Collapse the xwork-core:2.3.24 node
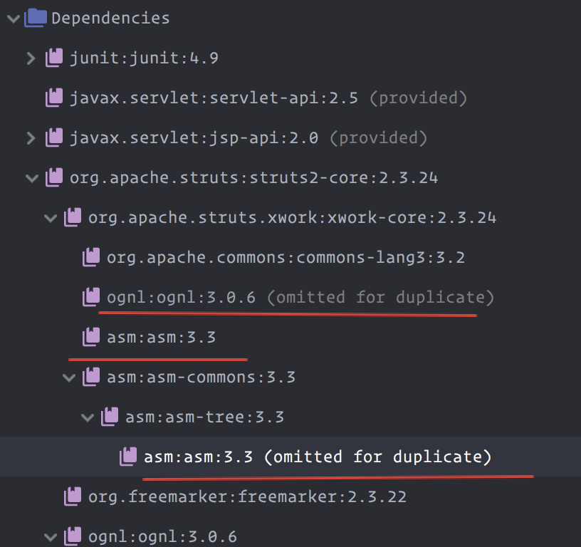 (x=51, y=218)
